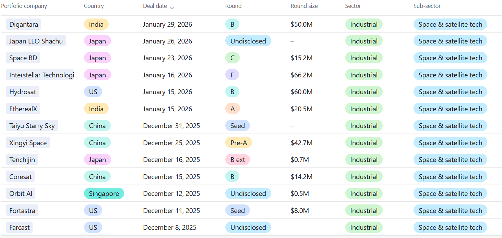Click Farcast's Space & satellite tech tag
This screenshot has height=238, width=502.
tap(450, 227)
